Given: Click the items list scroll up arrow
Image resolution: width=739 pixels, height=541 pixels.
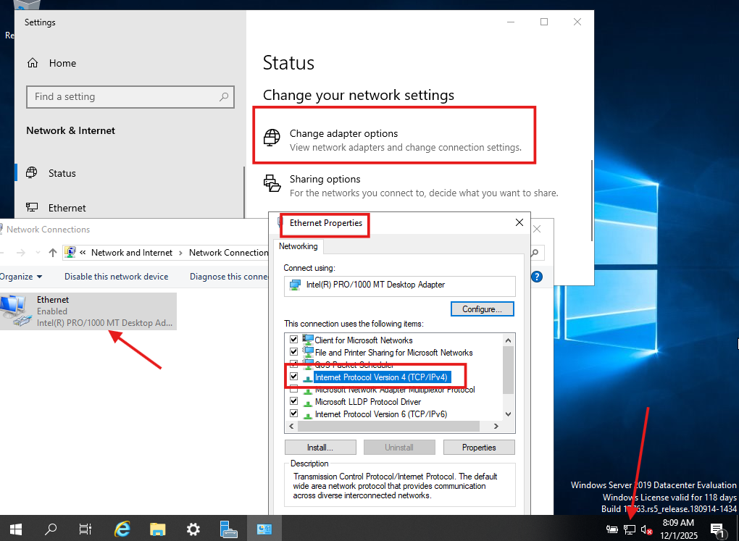Looking at the screenshot, I should (x=508, y=340).
